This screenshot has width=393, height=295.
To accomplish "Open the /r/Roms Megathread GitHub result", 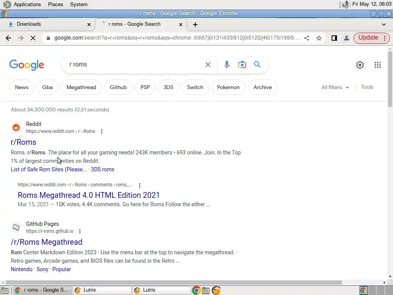I will (x=46, y=242).
